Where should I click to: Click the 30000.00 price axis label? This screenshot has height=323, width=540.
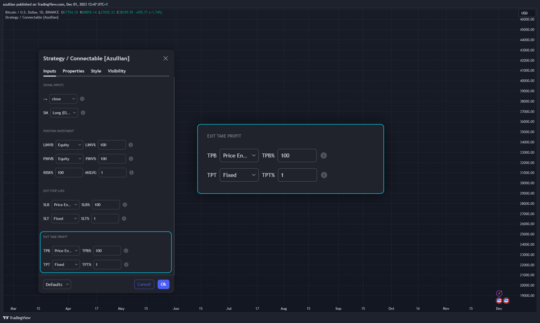click(527, 183)
